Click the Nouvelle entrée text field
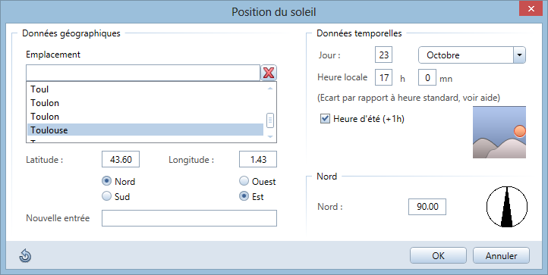The width and height of the screenshot is (548, 275). tap(189, 218)
